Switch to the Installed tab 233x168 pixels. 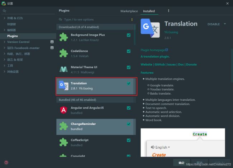pos(149,11)
